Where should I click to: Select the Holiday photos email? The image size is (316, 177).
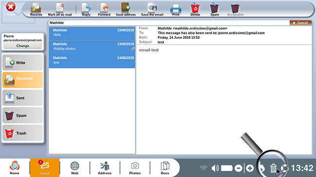click(x=92, y=47)
